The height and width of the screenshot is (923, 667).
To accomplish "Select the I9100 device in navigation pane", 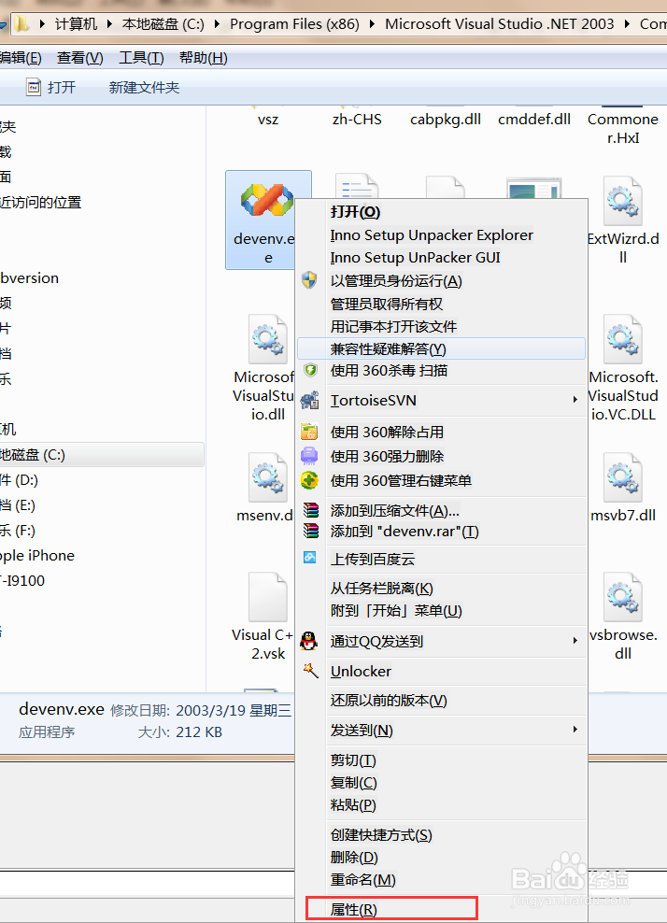I will click(x=23, y=581).
